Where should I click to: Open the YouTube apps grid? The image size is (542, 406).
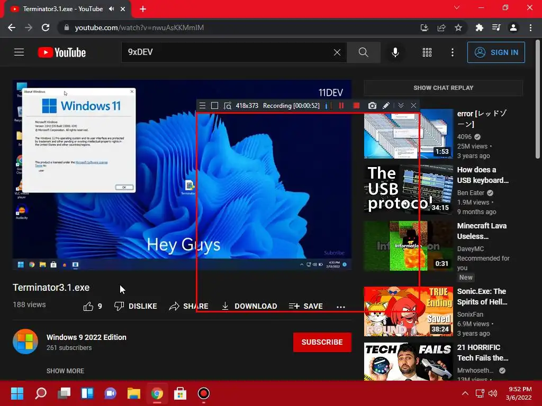[x=427, y=52]
